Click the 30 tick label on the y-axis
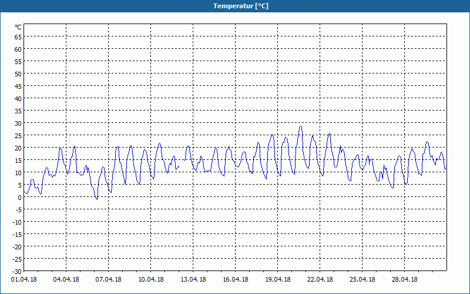Screen dimensions: 470x294 18,123
